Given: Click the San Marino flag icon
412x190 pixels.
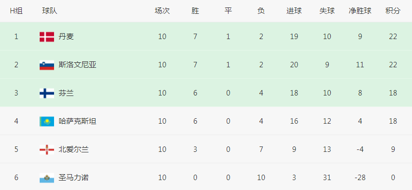Looking at the screenshot, I should pos(47,178).
